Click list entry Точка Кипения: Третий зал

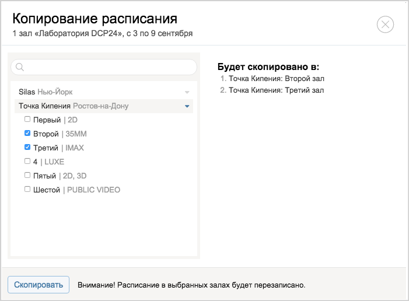click(x=276, y=90)
